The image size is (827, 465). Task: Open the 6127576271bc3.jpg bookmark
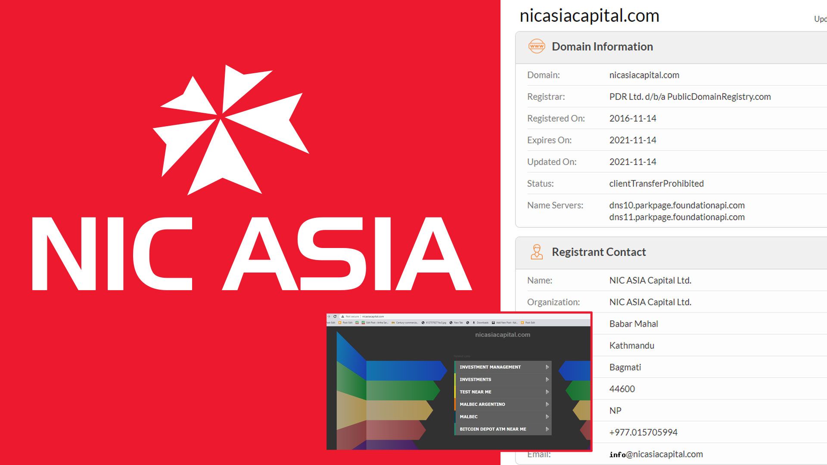(x=434, y=322)
